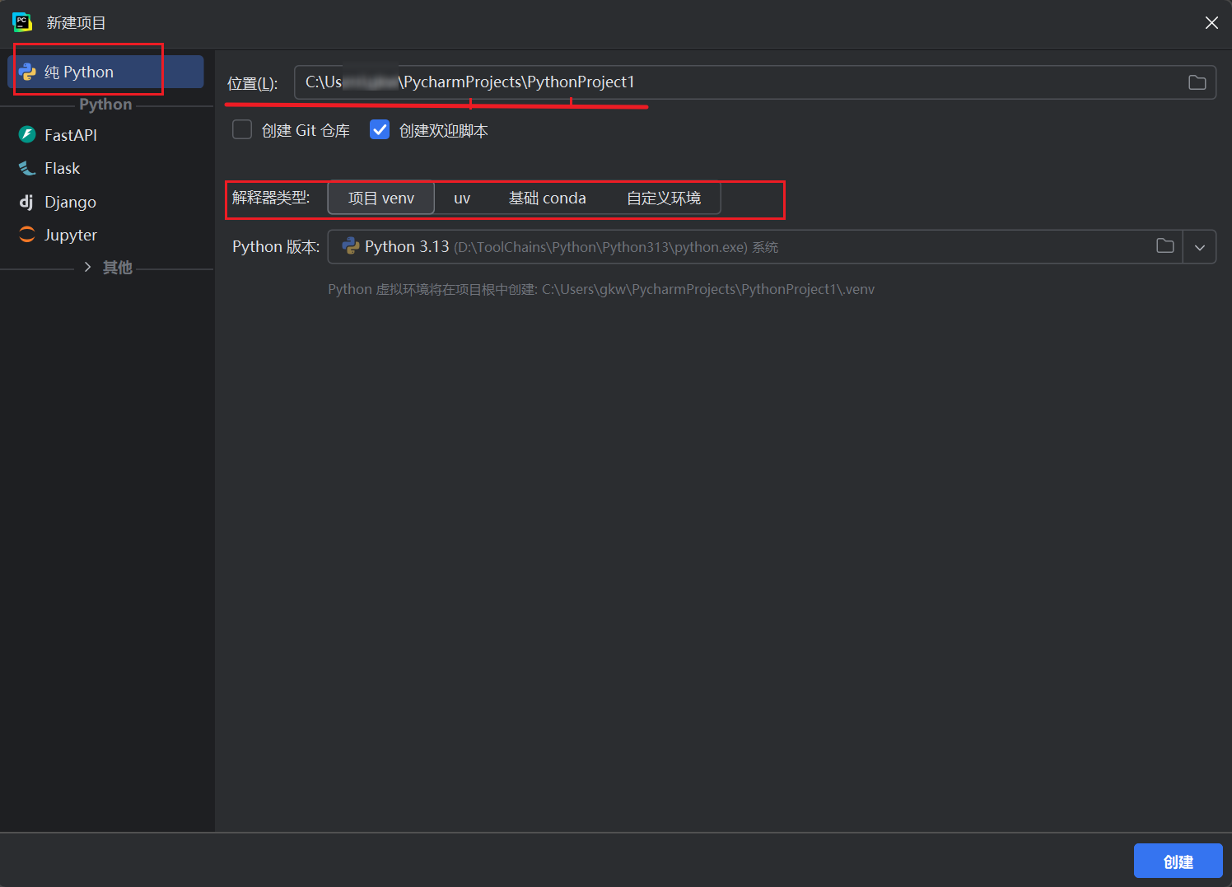Click the Python 版本: label
1232x887 pixels.
click(276, 247)
